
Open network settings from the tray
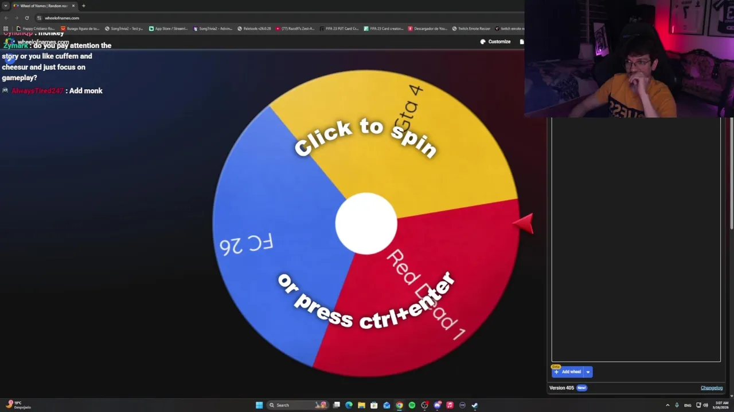(x=698, y=405)
